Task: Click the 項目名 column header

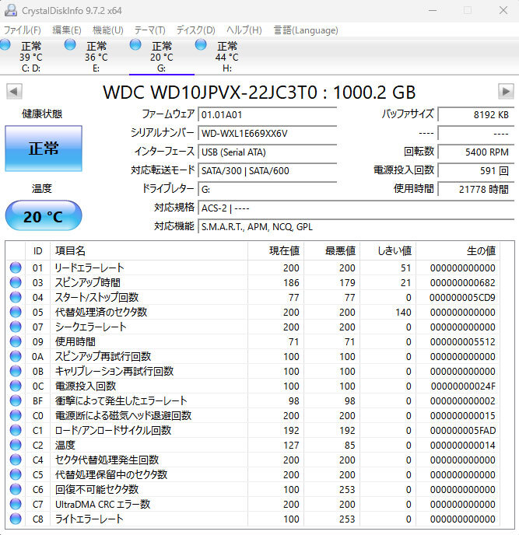Action: coord(149,250)
